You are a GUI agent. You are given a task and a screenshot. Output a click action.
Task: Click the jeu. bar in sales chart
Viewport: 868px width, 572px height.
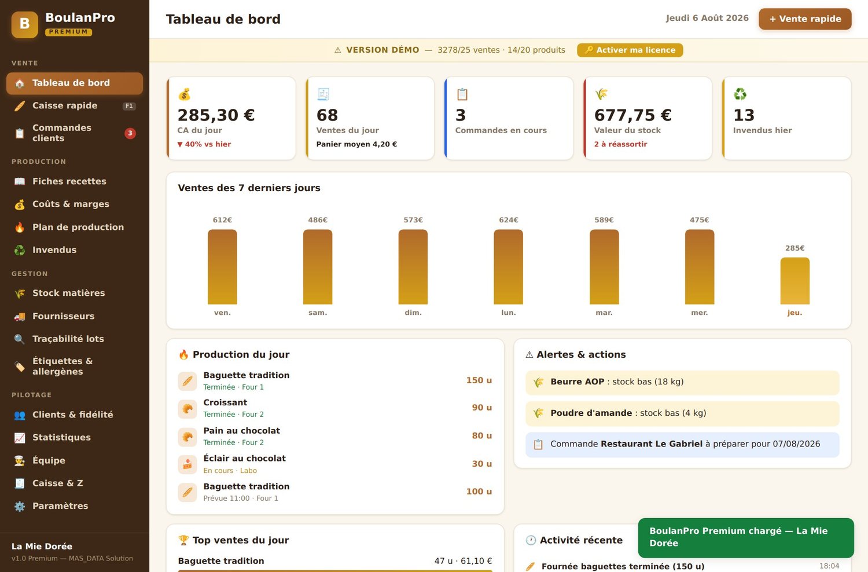795,281
